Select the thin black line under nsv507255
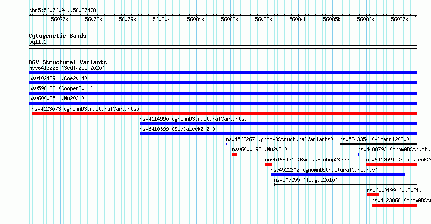 pyautogui.click(x=346, y=185)
